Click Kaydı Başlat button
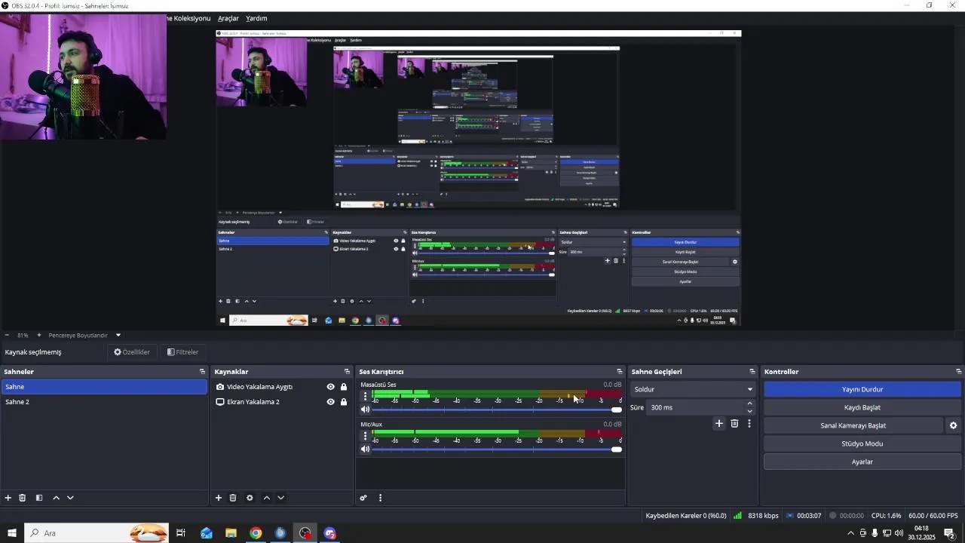Viewport: 965px width, 543px height. [862, 407]
